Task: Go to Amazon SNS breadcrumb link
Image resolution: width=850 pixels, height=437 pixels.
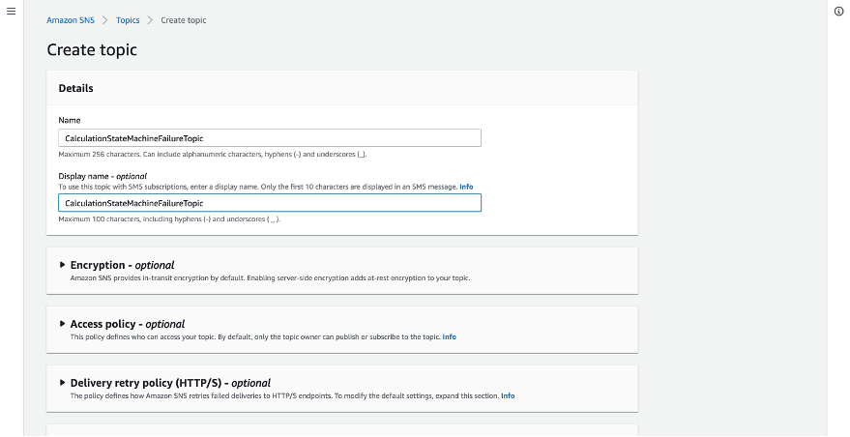Action: click(70, 20)
